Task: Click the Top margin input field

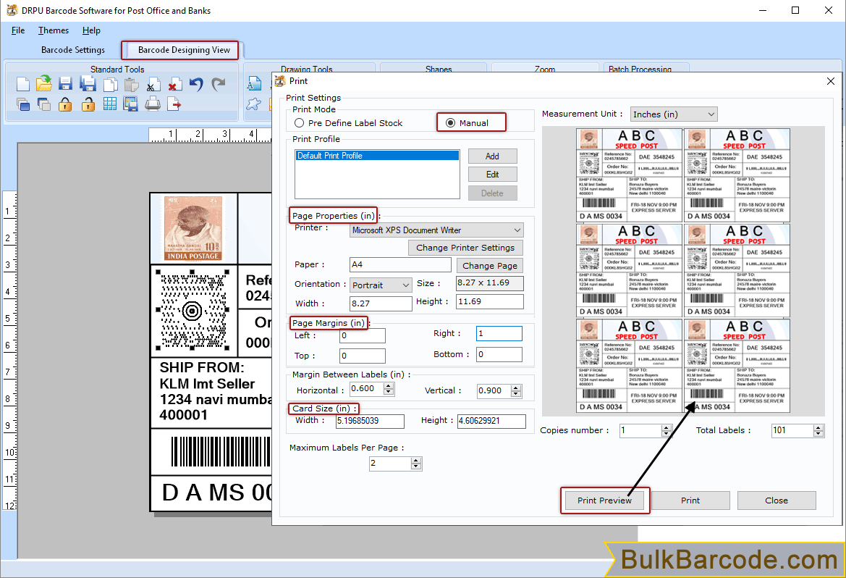Action: (x=363, y=356)
